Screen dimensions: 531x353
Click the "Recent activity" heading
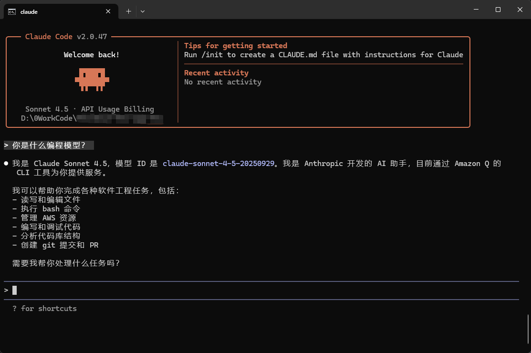point(217,73)
